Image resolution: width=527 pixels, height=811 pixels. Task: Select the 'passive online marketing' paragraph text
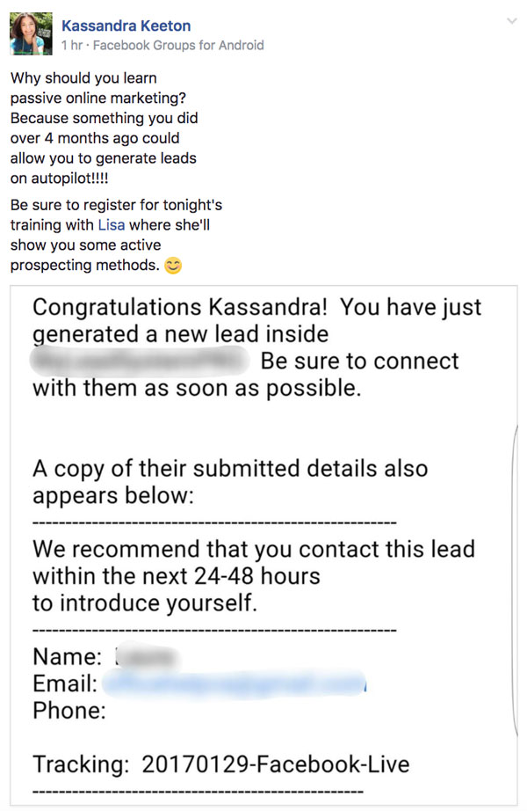click(104, 128)
